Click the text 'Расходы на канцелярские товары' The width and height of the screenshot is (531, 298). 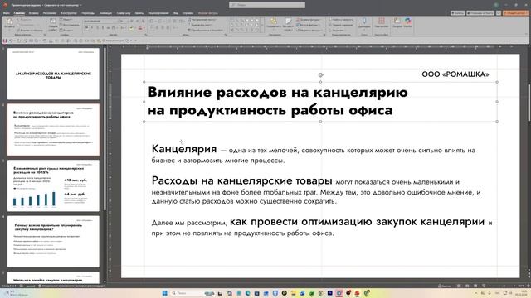tap(241, 180)
